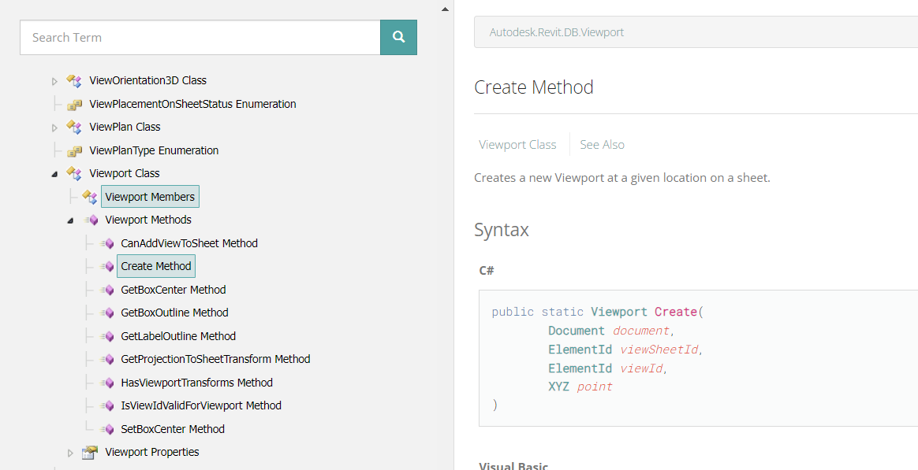This screenshot has width=918, height=470.
Task: Select the SetBoxCenter Method entry
Action: pos(172,429)
